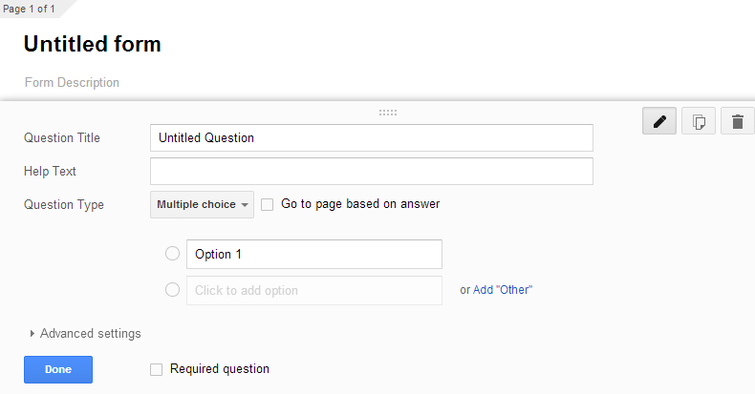The width and height of the screenshot is (755, 394).
Task: Select the 'Page 1 of 1' tab
Action: coord(29,9)
